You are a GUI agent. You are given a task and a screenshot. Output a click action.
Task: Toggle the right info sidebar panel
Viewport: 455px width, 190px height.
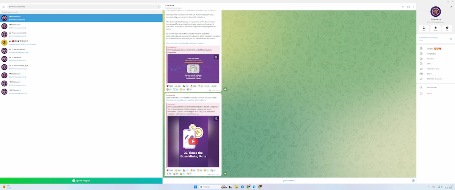click(408, 7)
